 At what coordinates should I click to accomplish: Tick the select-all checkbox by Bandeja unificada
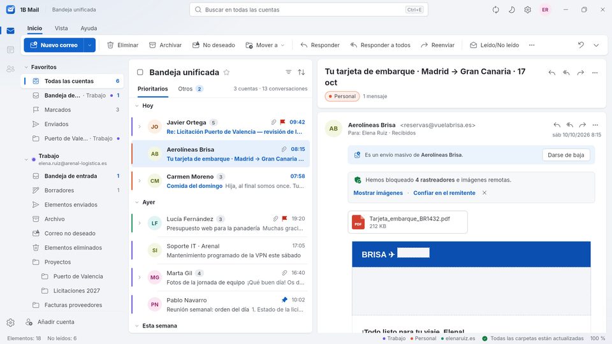(140, 72)
